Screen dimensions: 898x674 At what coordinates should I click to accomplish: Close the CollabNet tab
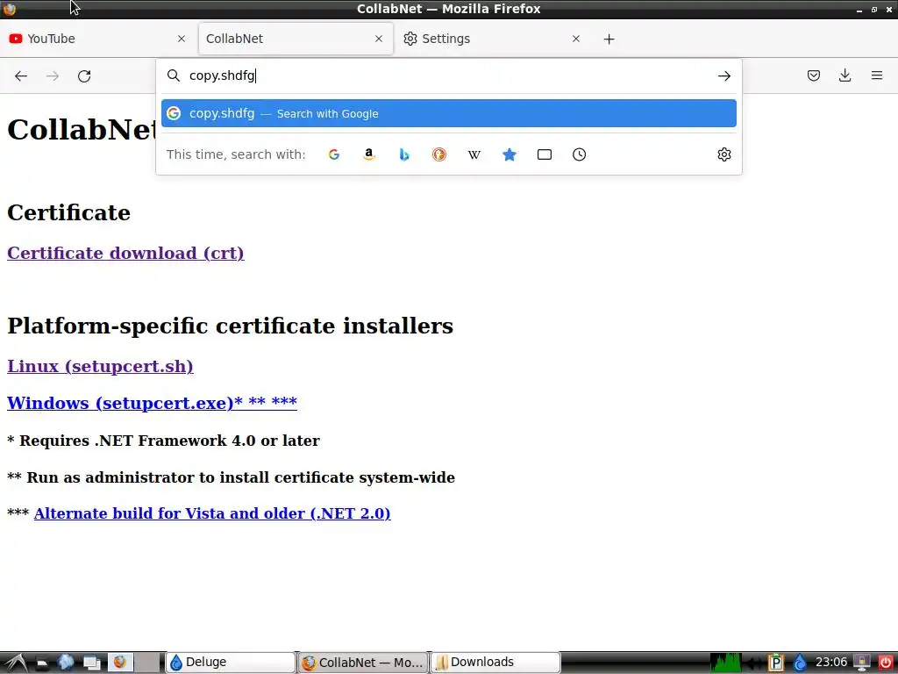point(379,39)
